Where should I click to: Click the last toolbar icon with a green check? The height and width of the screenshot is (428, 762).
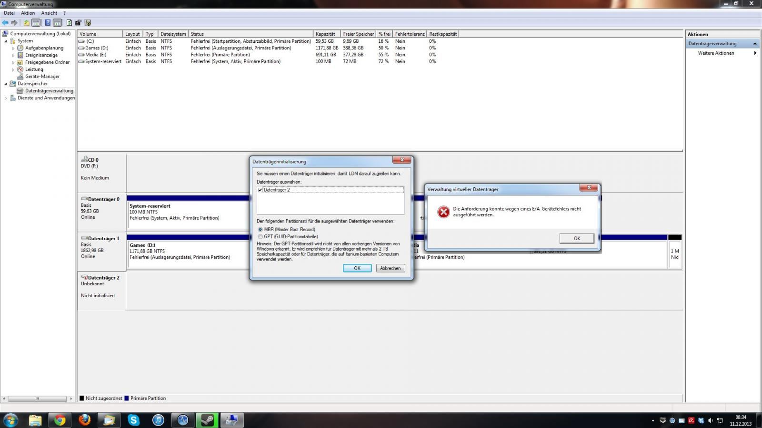[88, 22]
